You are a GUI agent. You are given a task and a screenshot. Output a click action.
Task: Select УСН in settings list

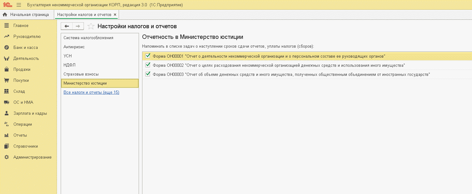[100, 56]
